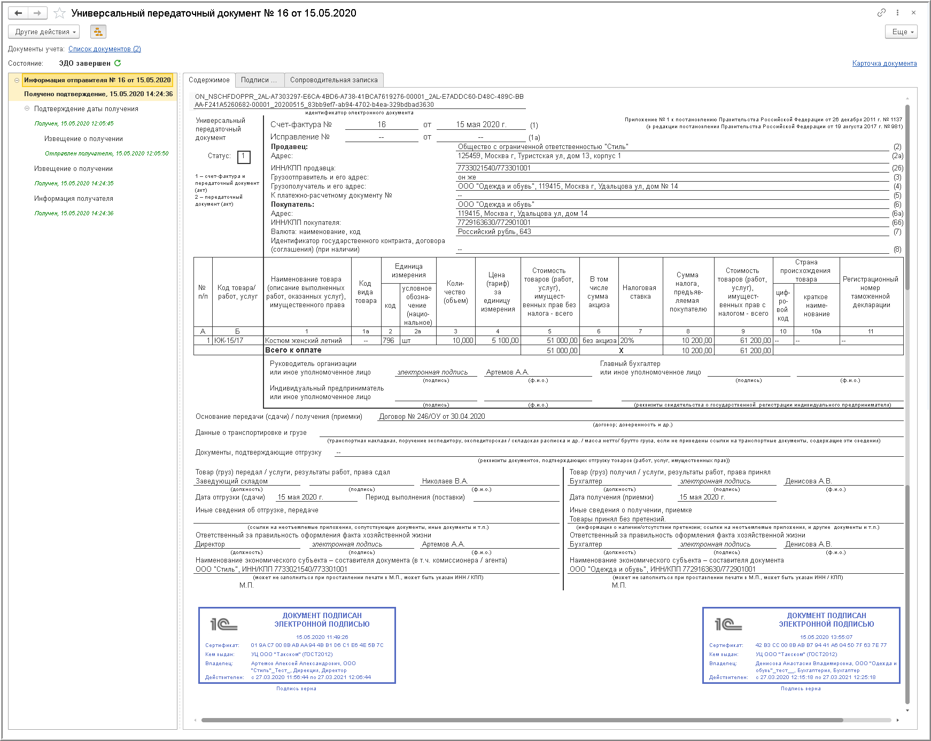Screen dimensions: 931x741
Task: Go forward with the right arrow button
Action: [x=37, y=13]
